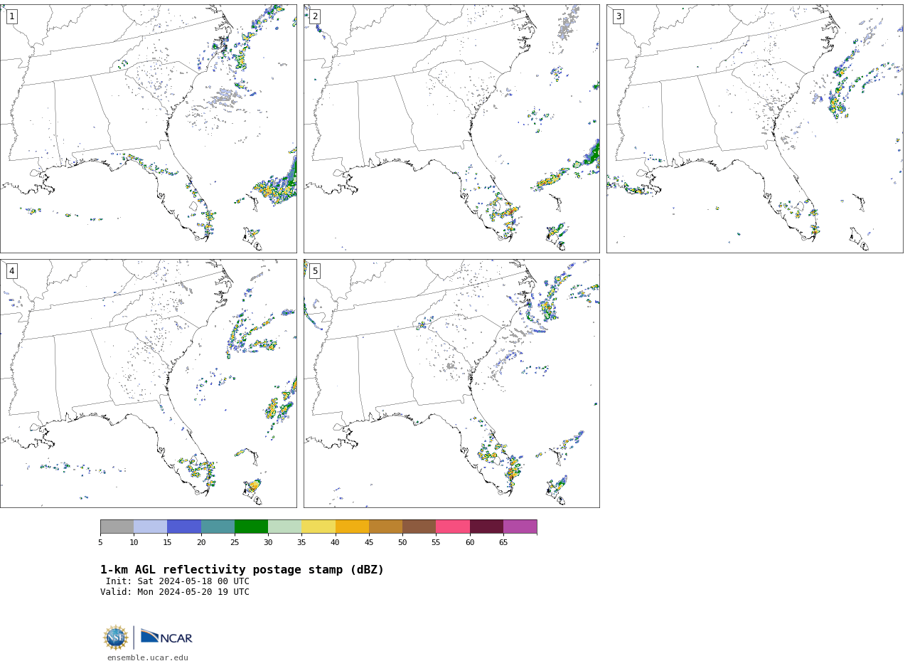This screenshot has width=910, height=666.
Task: Click the panel number 3 label
Action: pos(619,16)
